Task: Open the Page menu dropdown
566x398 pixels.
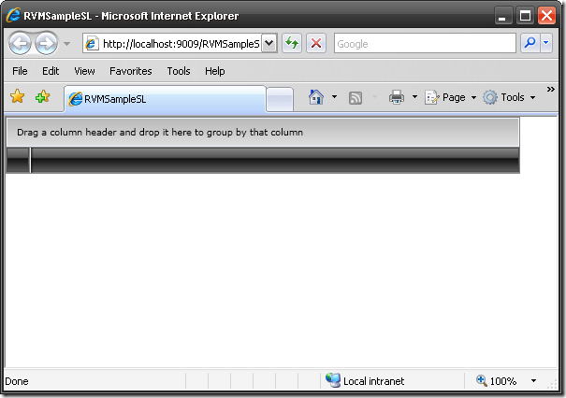Action: pyautogui.click(x=451, y=97)
